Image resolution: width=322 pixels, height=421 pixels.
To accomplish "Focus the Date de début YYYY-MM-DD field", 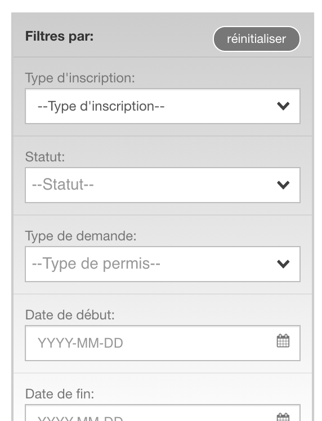I will [x=163, y=343].
